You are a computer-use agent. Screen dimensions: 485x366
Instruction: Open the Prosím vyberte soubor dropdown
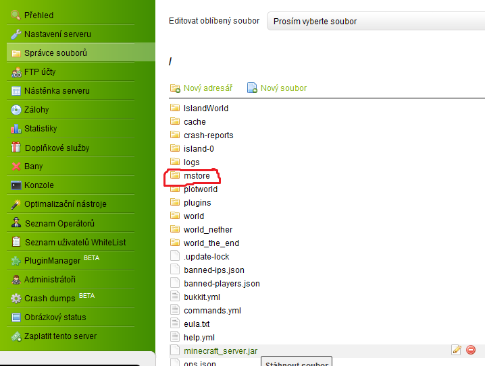pos(376,21)
